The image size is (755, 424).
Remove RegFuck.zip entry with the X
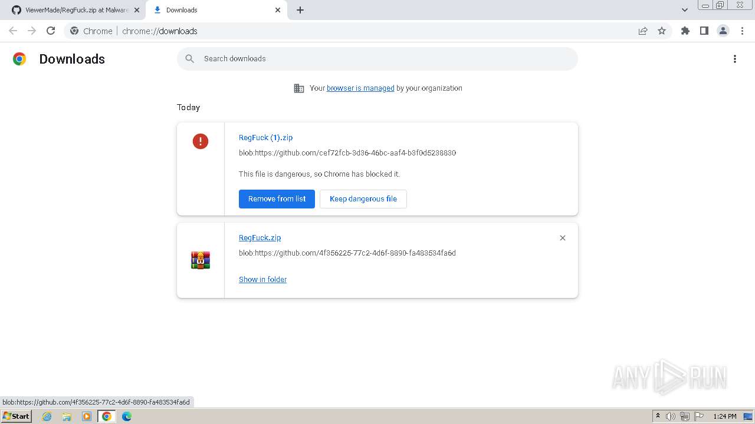(x=563, y=238)
